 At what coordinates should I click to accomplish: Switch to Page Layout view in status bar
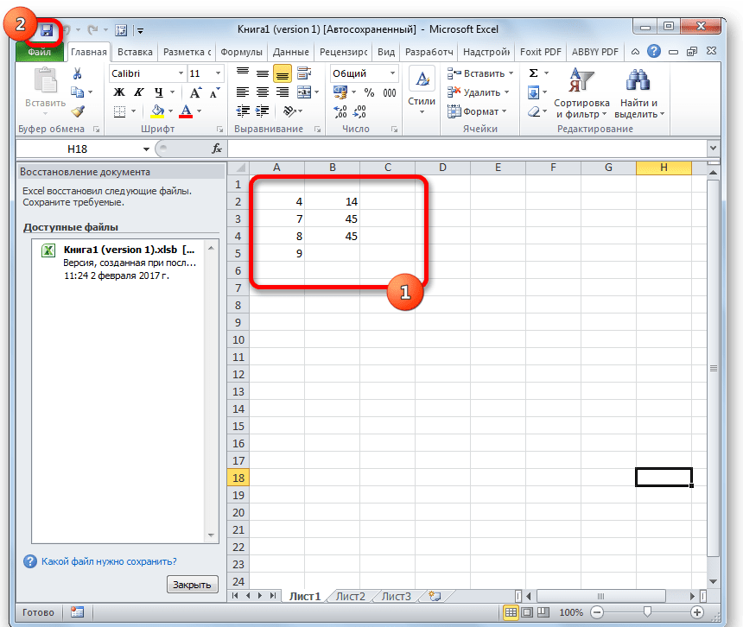pos(530,612)
